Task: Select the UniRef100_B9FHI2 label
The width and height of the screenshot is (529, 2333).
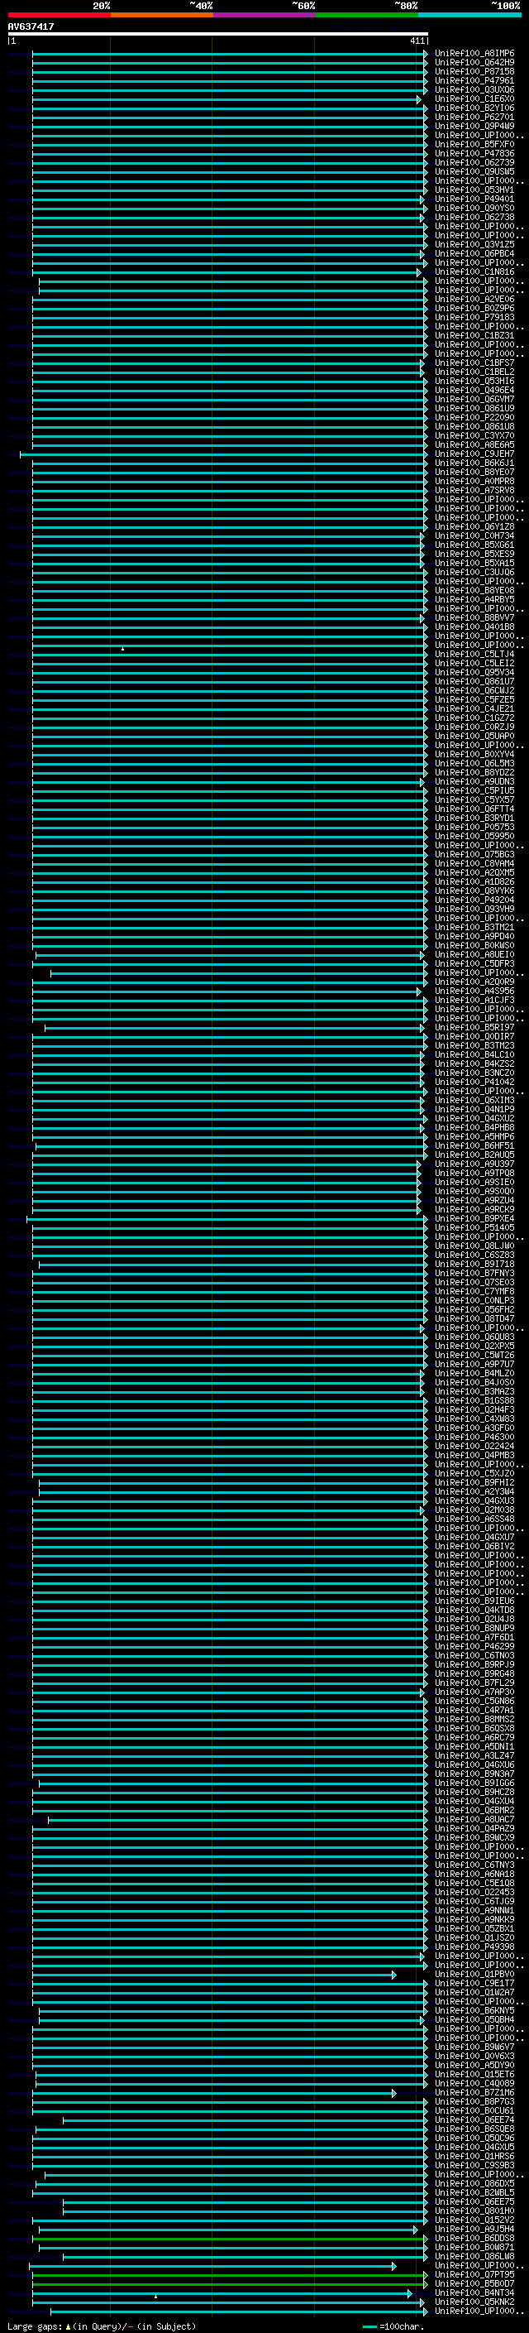Action: coord(474,1482)
